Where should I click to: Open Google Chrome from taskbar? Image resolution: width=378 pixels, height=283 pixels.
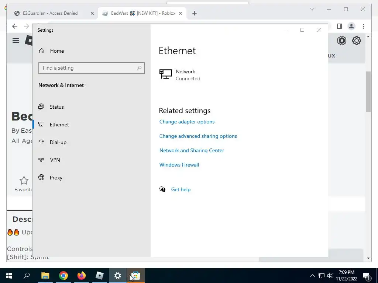pos(63,276)
